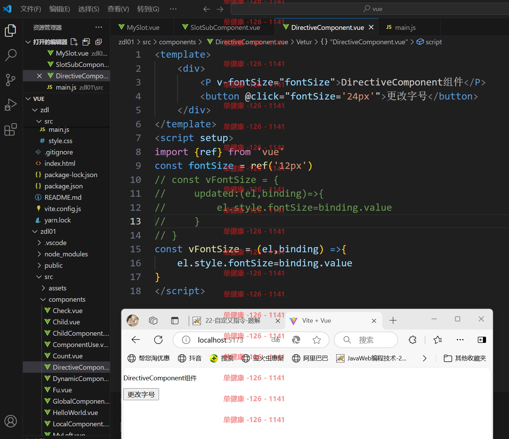Open the 转到(G) menu
This screenshot has height=439, width=509.
point(148,9)
